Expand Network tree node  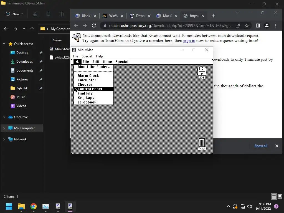click(x=4, y=139)
